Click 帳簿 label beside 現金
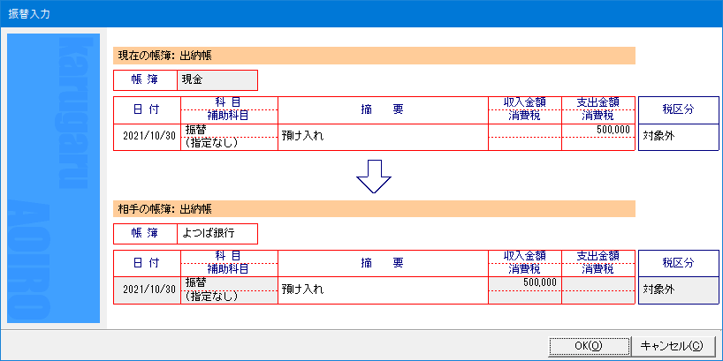This screenshot has width=723, height=361. pyautogui.click(x=145, y=80)
